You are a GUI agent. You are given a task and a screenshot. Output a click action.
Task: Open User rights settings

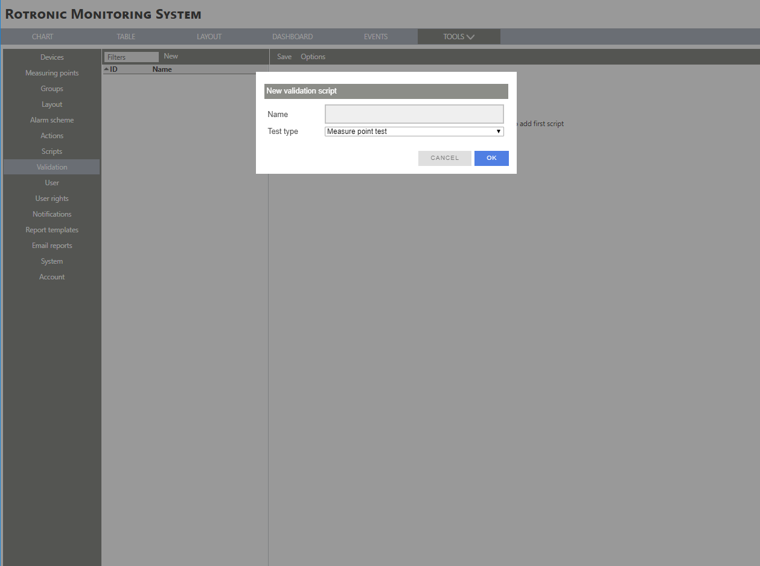[x=52, y=199]
